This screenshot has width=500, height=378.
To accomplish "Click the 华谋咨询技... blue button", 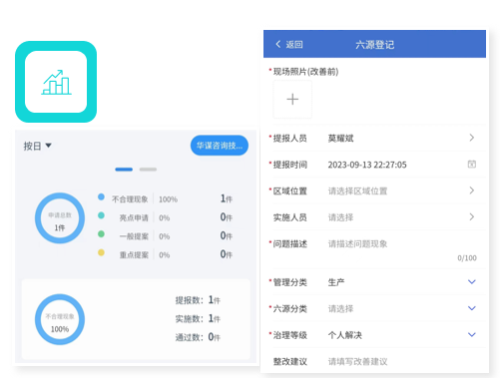I will (220, 146).
